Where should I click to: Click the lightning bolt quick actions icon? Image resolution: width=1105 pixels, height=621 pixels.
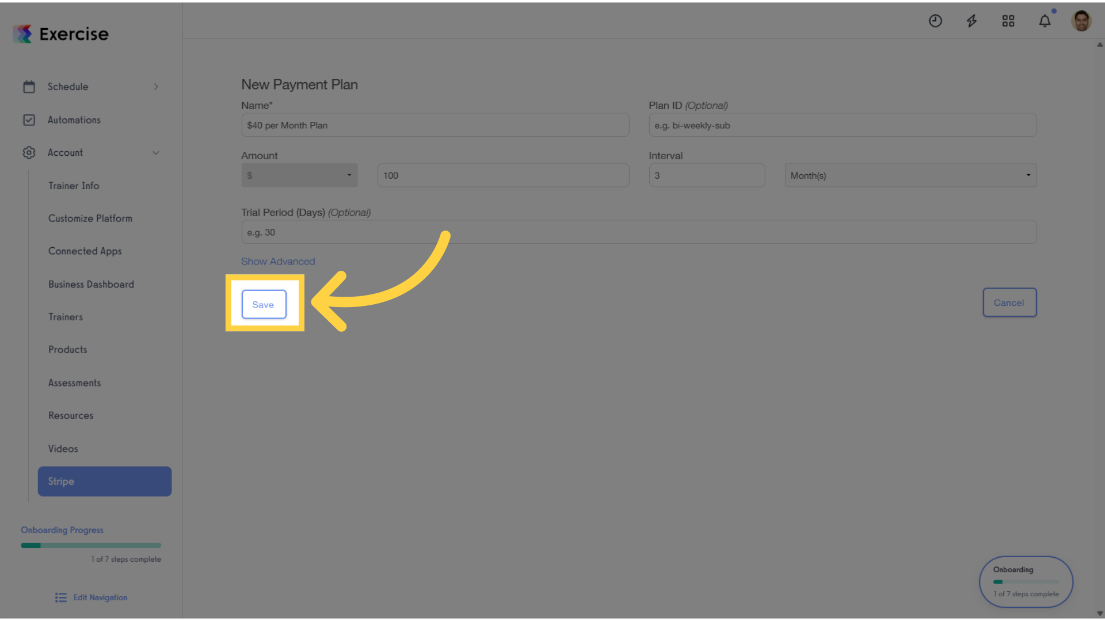coord(971,21)
